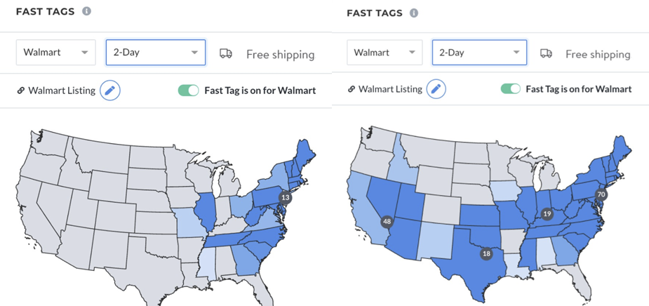Expand the 2-Day dropdown in right panel
The height and width of the screenshot is (306, 649).
coord(479,53)
